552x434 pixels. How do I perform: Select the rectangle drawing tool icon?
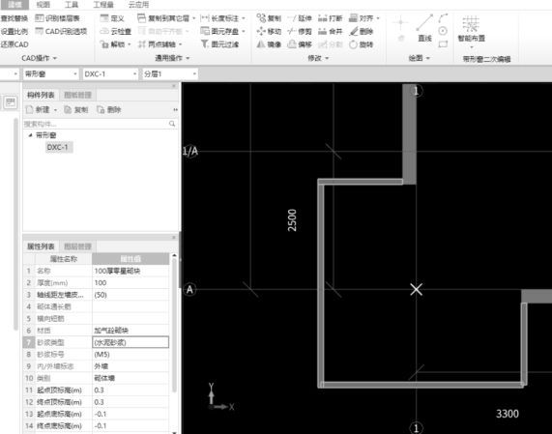click(443, 44)
